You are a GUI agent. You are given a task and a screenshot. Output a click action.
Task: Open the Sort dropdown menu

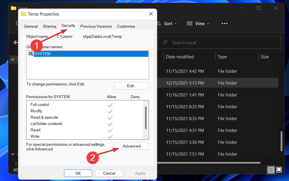click(x=167, y=24)
